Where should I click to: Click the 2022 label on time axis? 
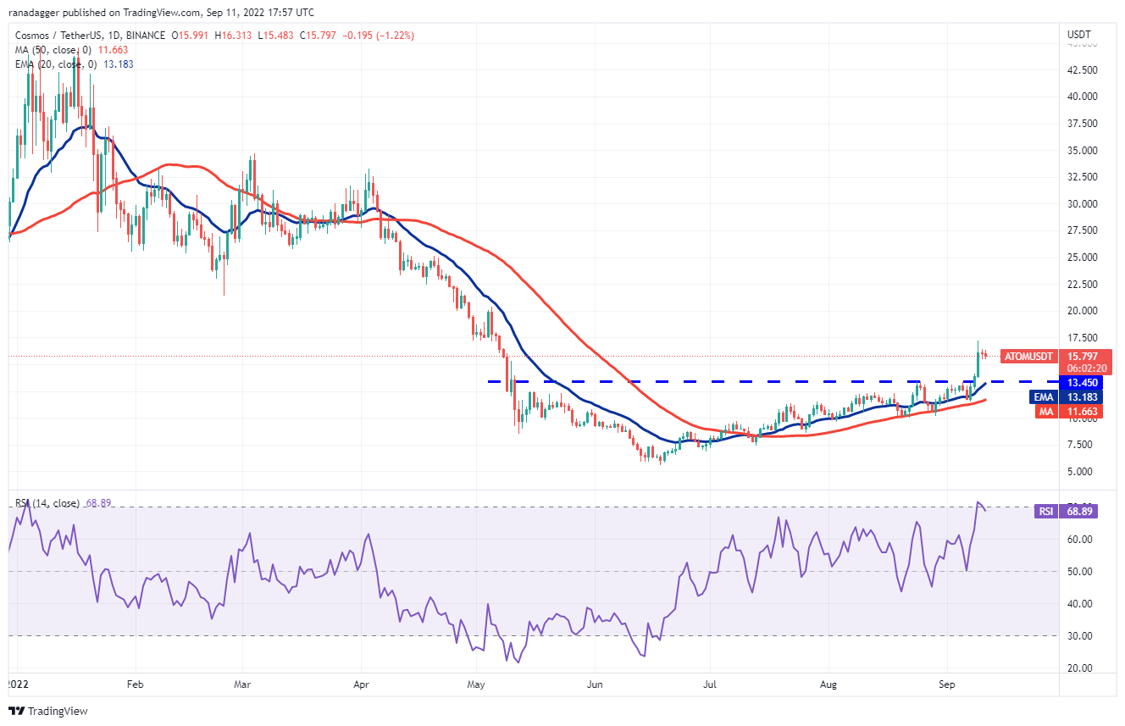coord(16,681)
